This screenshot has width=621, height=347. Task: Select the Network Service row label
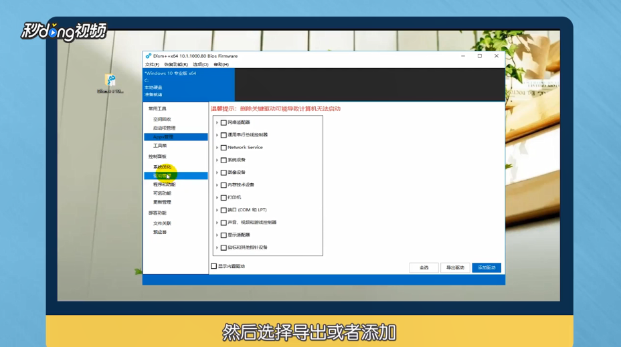[x=245, y=147]
